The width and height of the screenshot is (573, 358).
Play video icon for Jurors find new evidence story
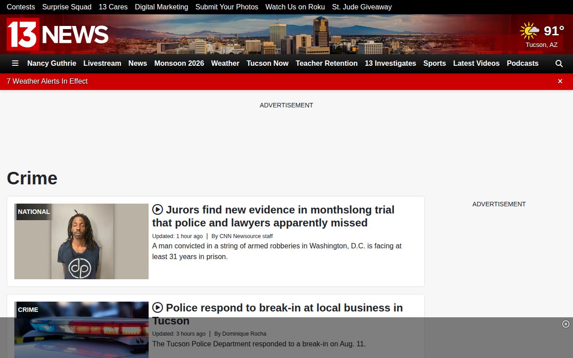click(158, 209)
